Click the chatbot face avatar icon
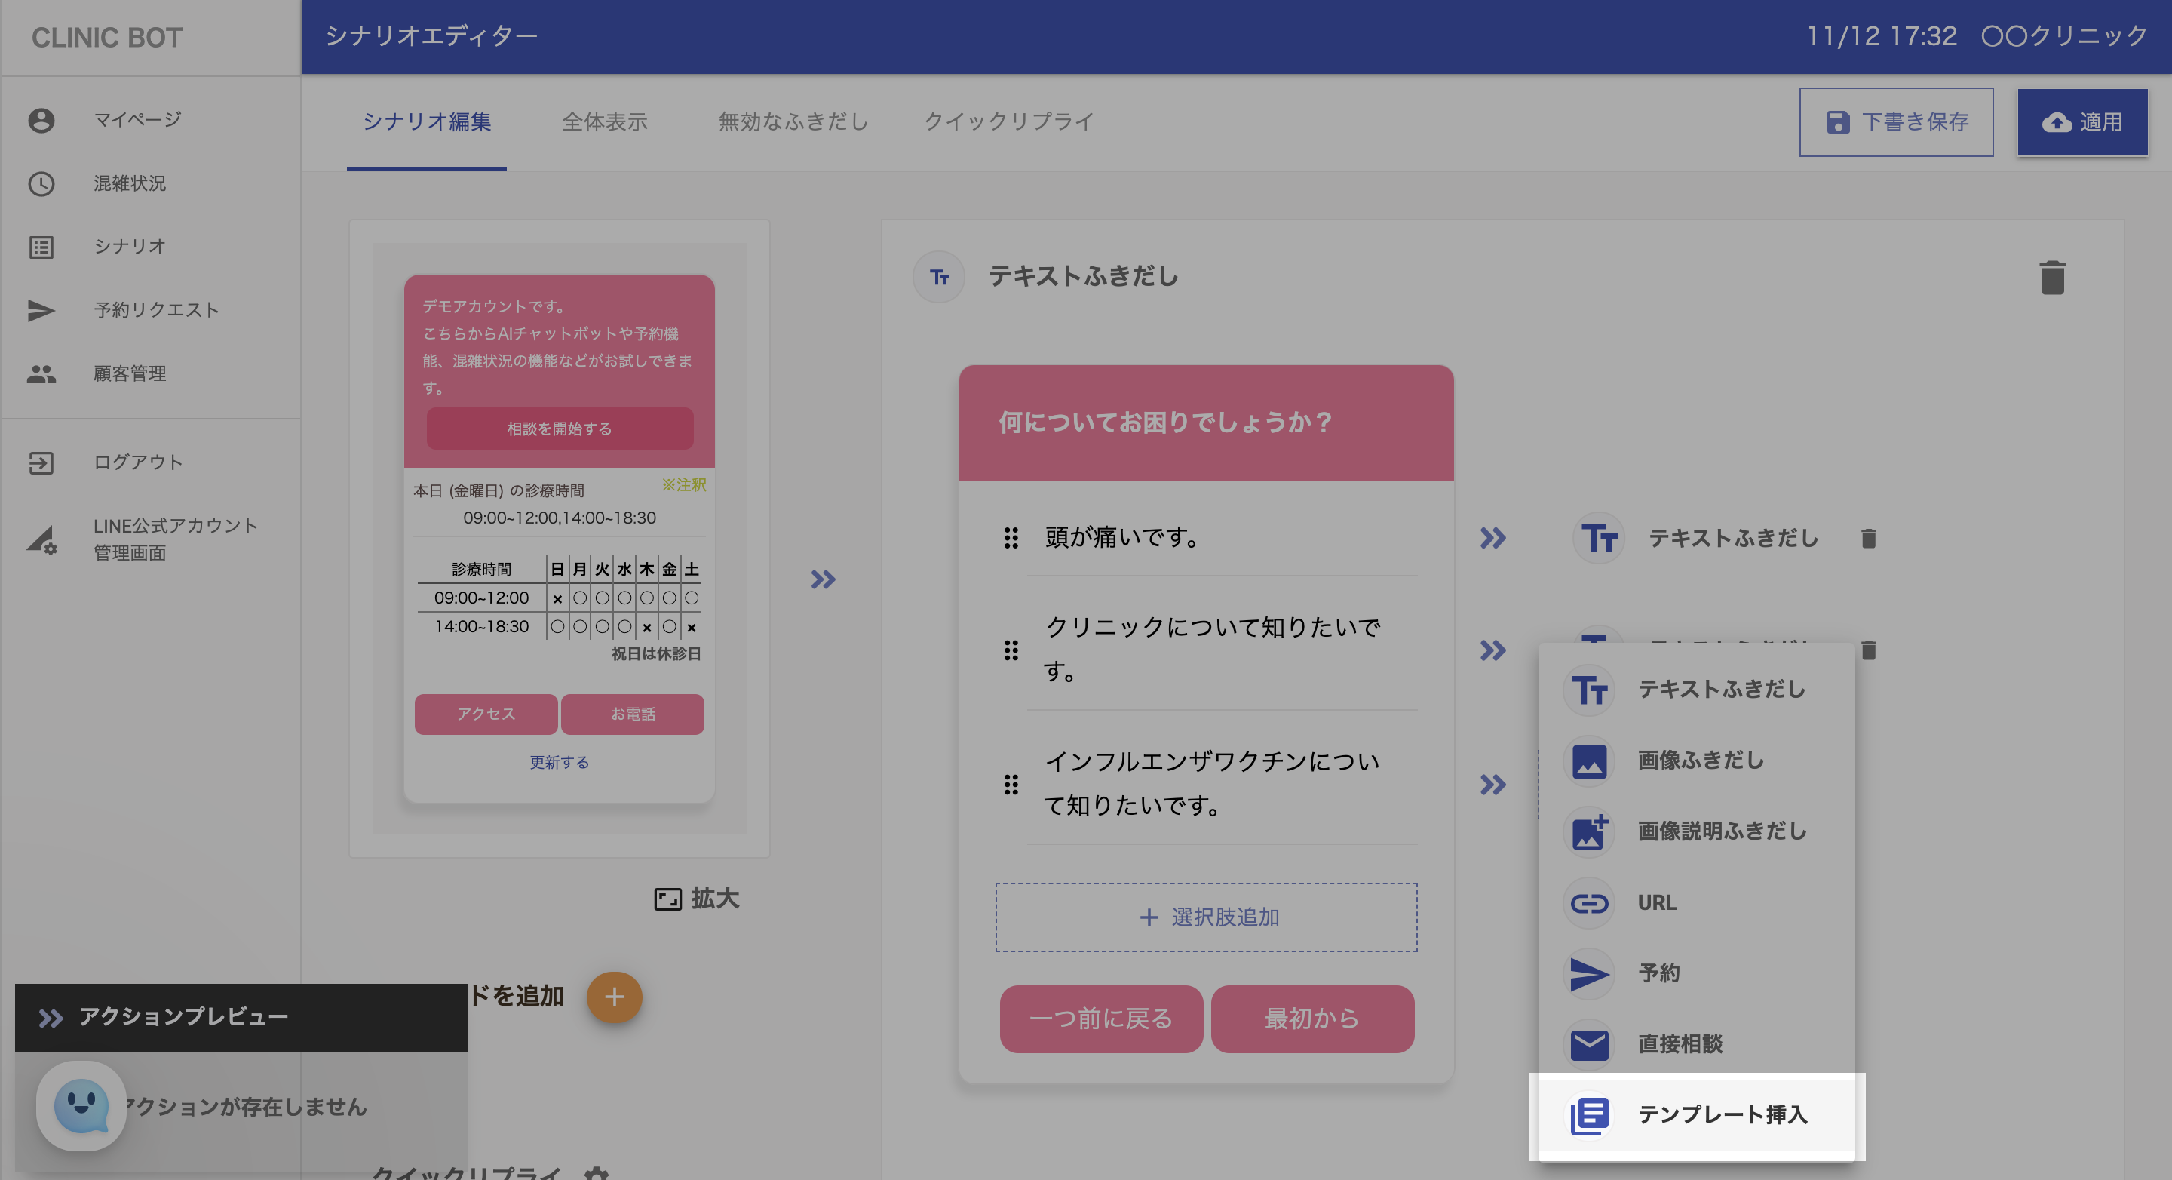Viewport: 2172px width, 1180px height. (x=81, y=1105)
